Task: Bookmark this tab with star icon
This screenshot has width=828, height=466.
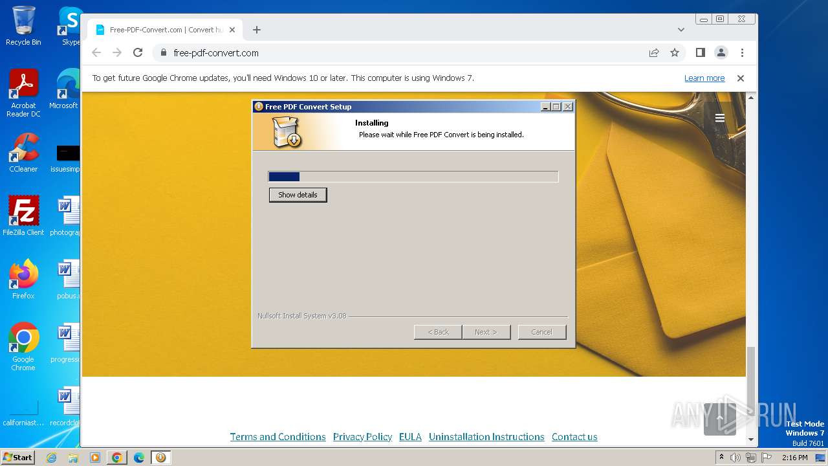Action: tap(675, 53)
